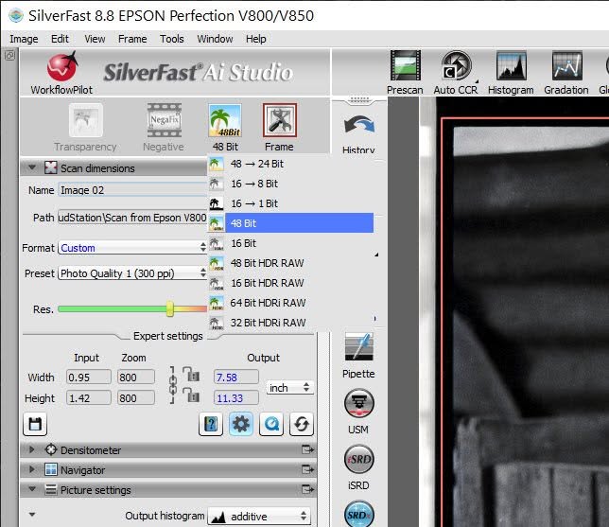The image size is (609, 527).
Task: Click the top-left panel dock icon
Action: [x=9, y=55]
